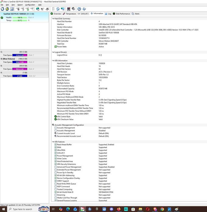Image resolution: width=207 pixels, height=212 pixels.
Task: Open Discord from the taskbar
Action: click(111, 209)
